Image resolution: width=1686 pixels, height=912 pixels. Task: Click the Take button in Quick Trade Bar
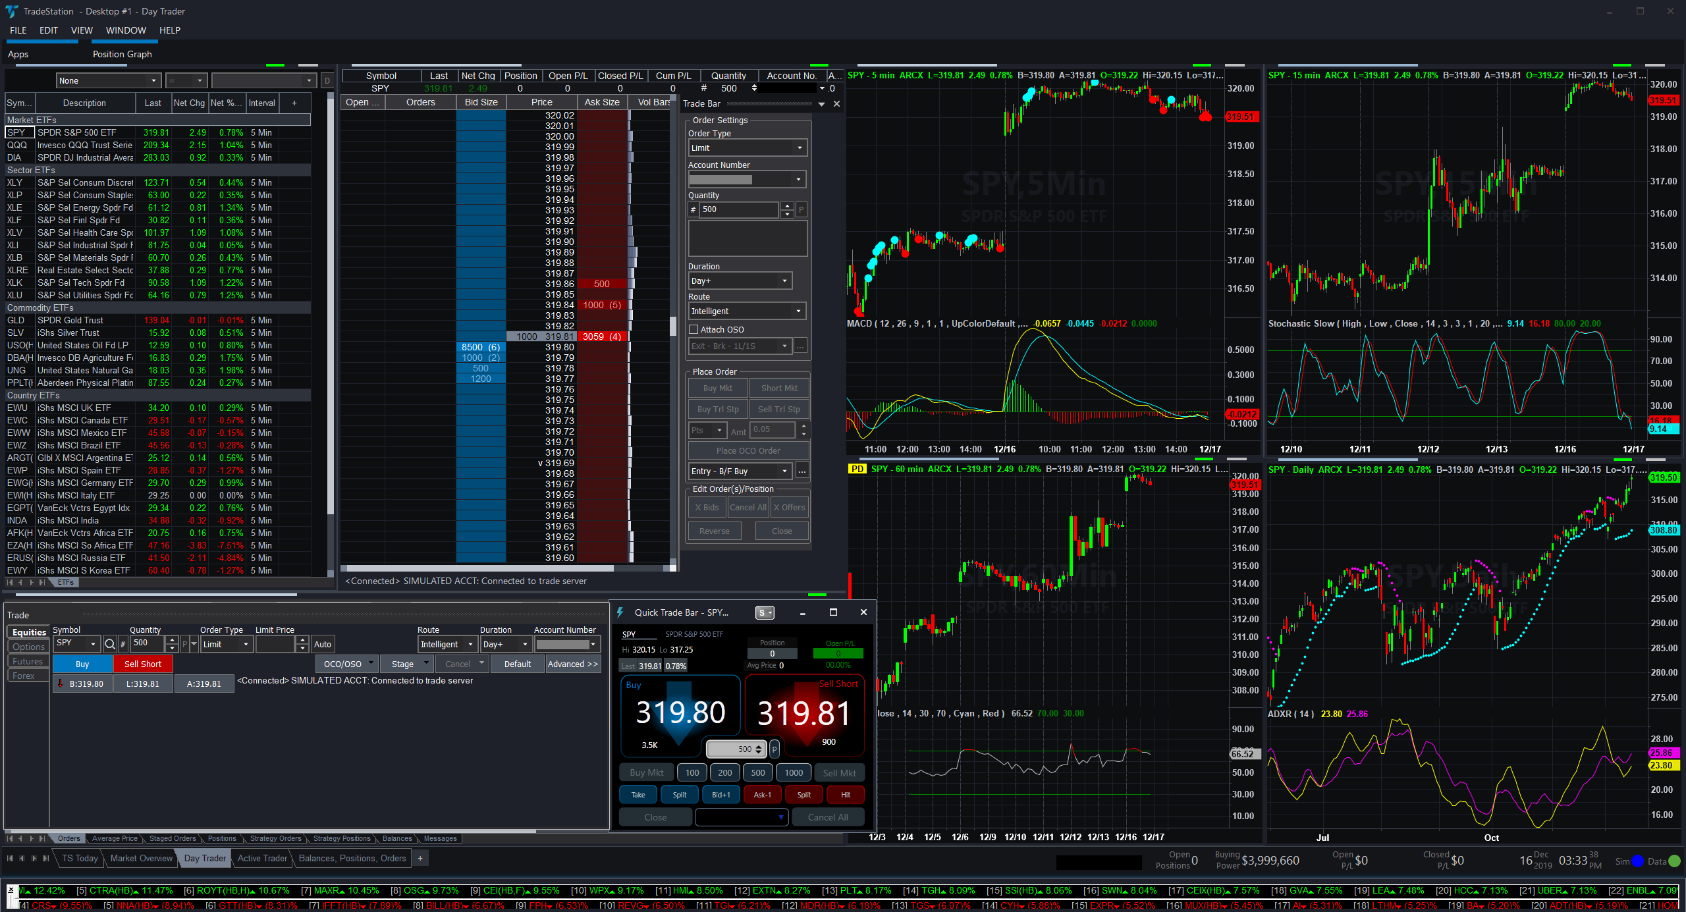(x=638, y=795)
